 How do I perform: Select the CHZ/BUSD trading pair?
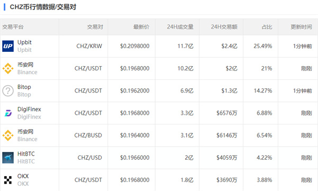(88, 135)
